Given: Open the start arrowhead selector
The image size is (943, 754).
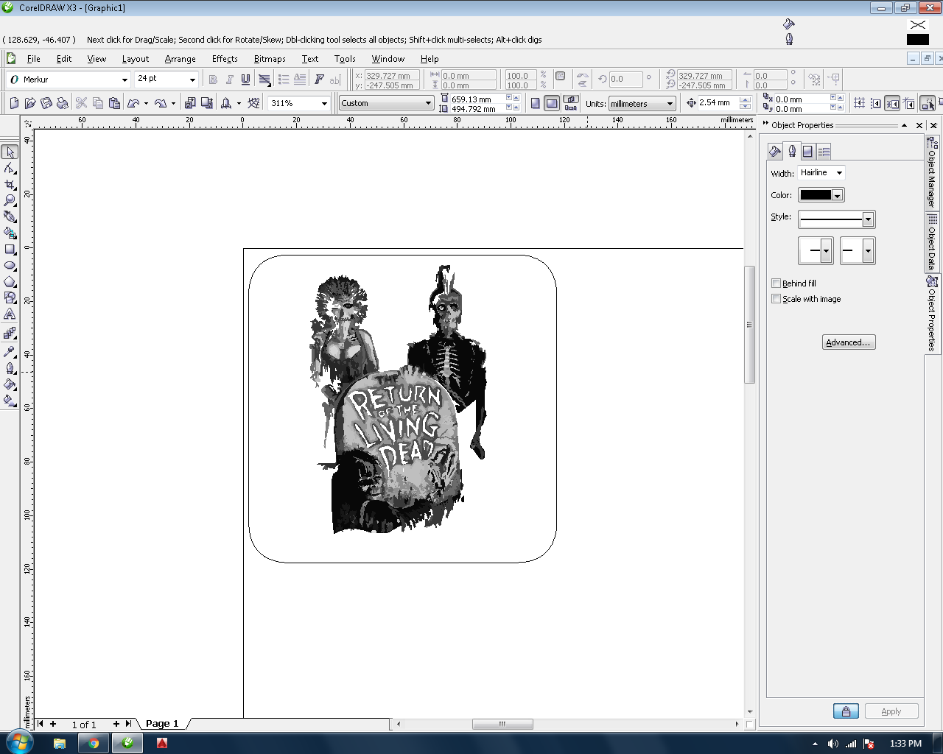Looking at the screenshot, I should [x=816, y=251].
